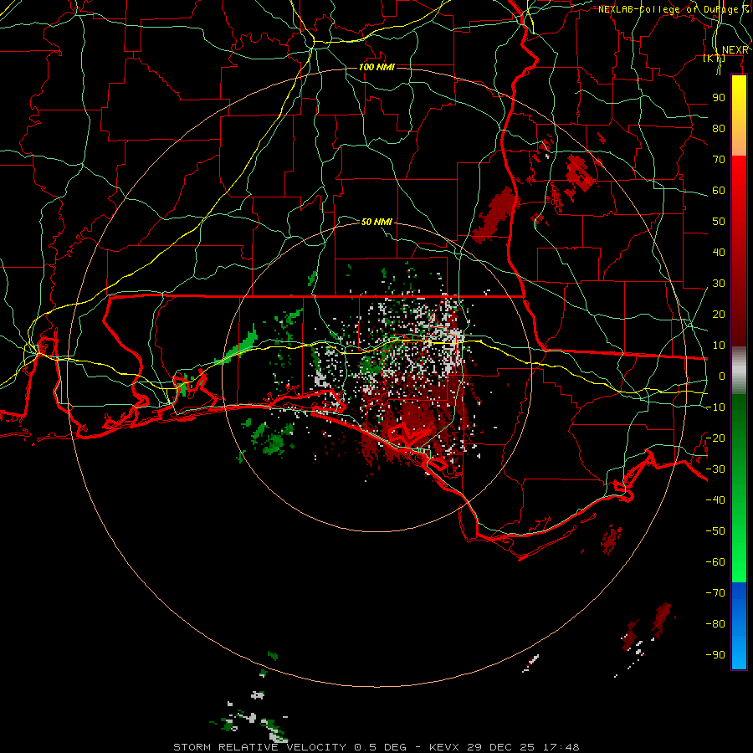Click the 40 value on the velocity scale

coord(719,252)
